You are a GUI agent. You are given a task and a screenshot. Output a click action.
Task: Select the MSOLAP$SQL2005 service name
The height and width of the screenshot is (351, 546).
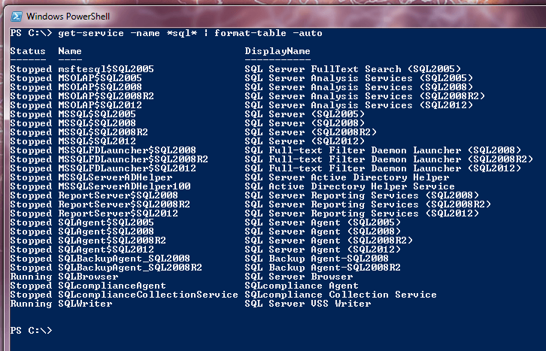coord(100,78)
